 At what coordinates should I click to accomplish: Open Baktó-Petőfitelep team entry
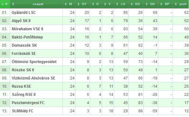click(27, 37)
